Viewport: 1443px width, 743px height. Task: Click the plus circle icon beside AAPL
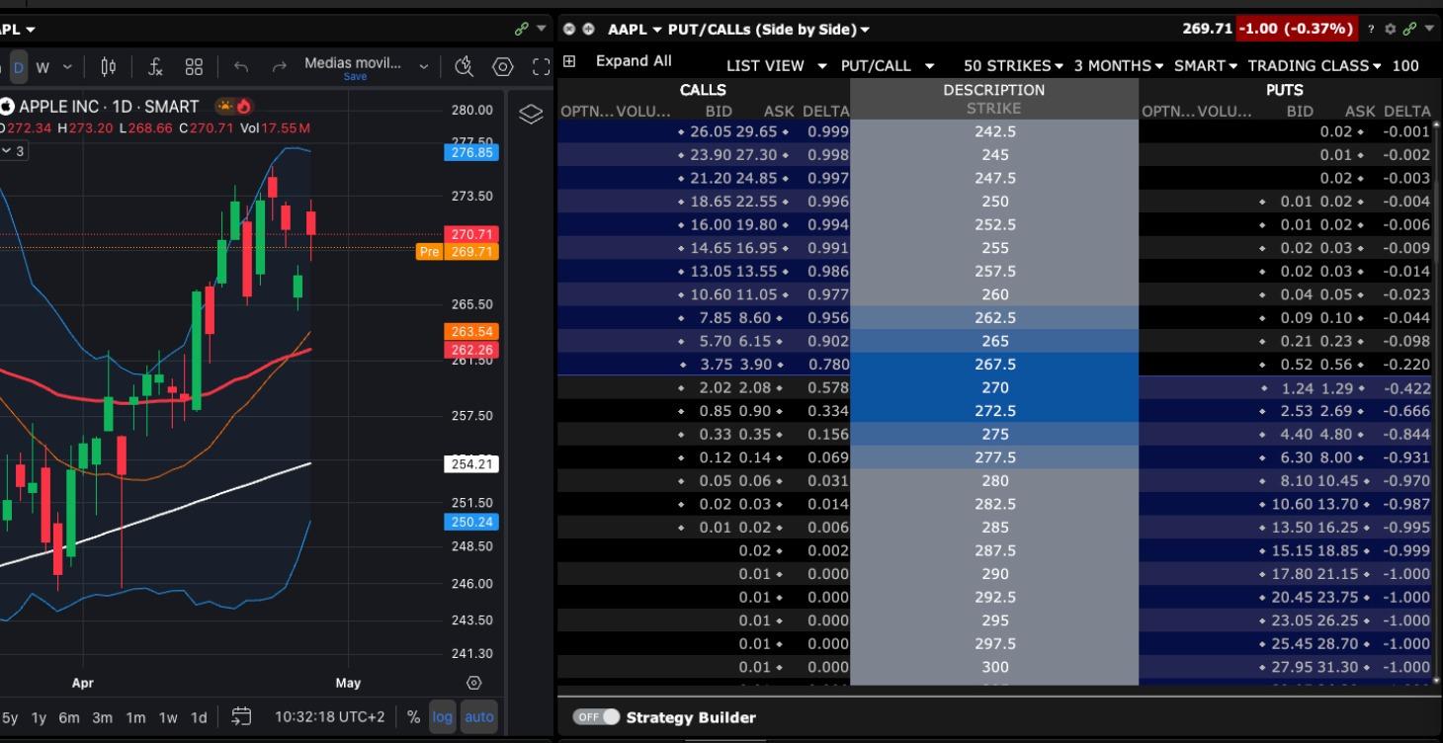589,30
